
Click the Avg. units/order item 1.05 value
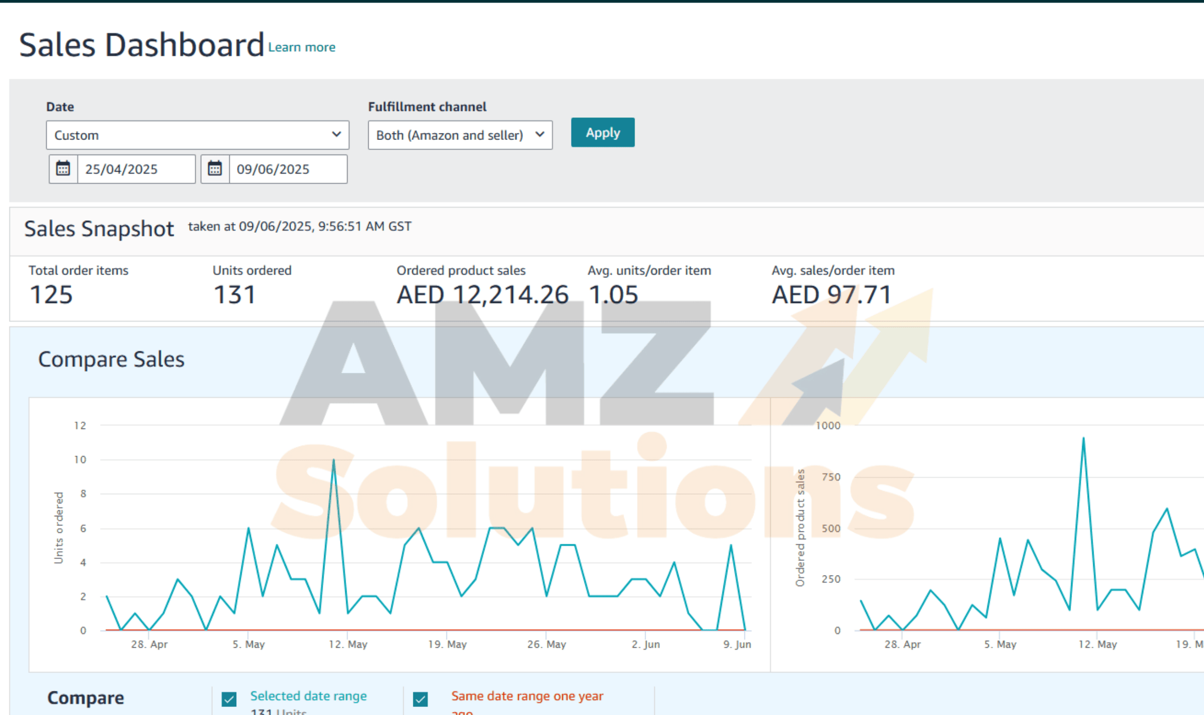pos(613,295)
